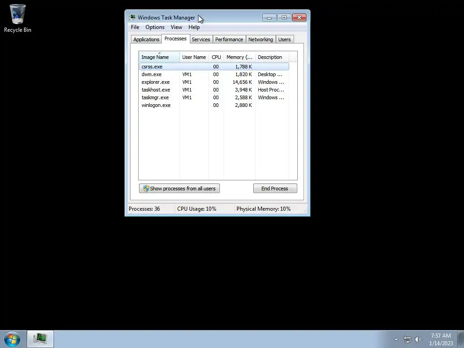
Task: Select the Processes tab
Action: [175, 39]
